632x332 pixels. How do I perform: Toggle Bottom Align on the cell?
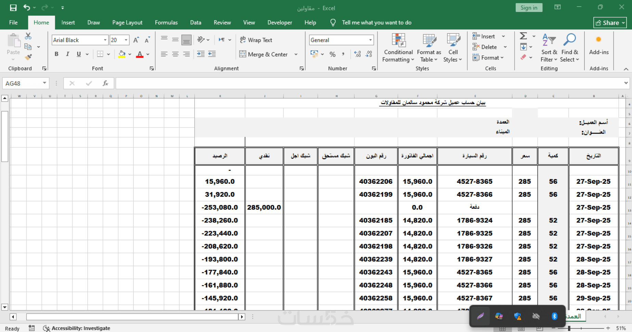pos(186,40)
